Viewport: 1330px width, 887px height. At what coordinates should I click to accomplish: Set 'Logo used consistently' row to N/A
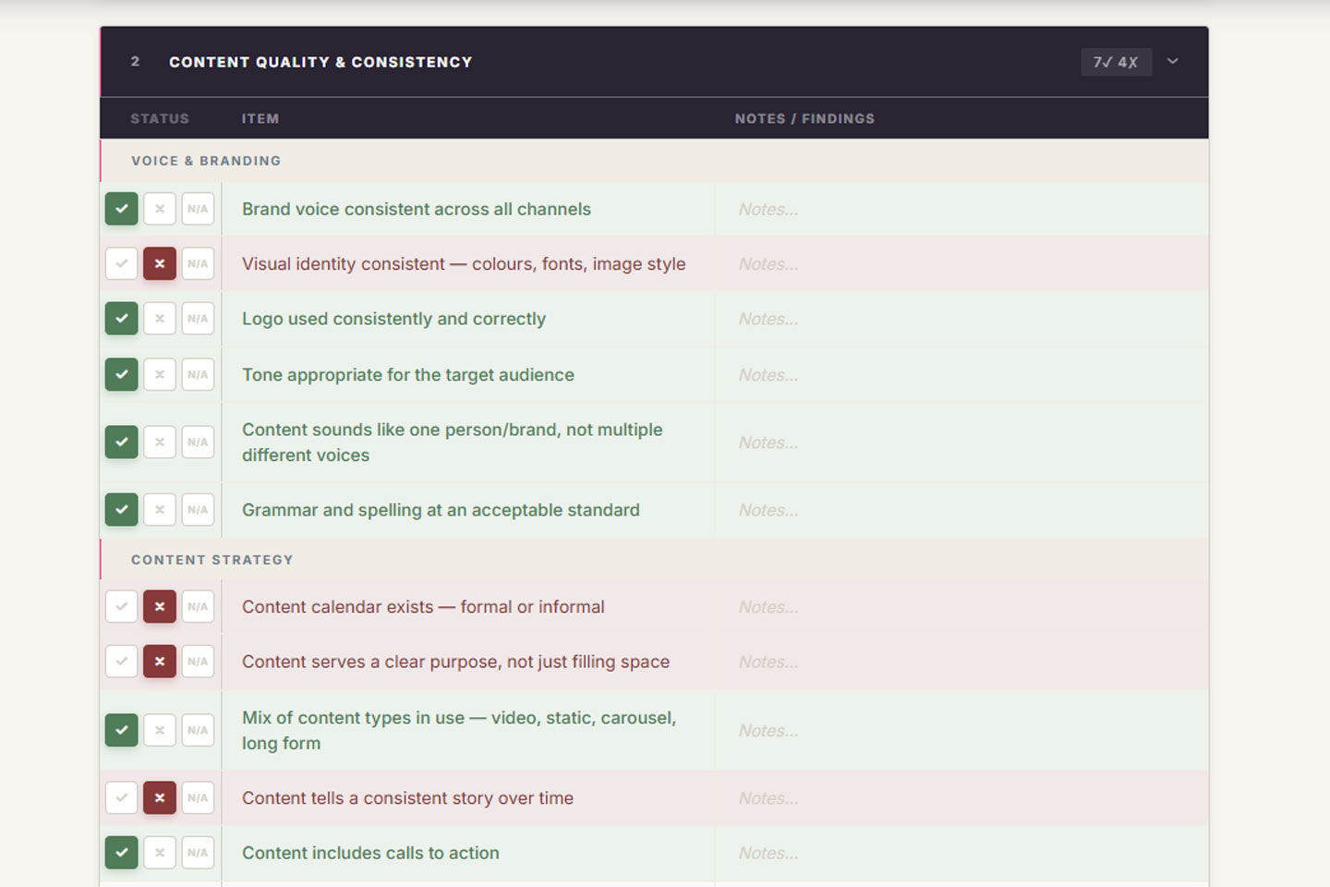click(198, 319)
